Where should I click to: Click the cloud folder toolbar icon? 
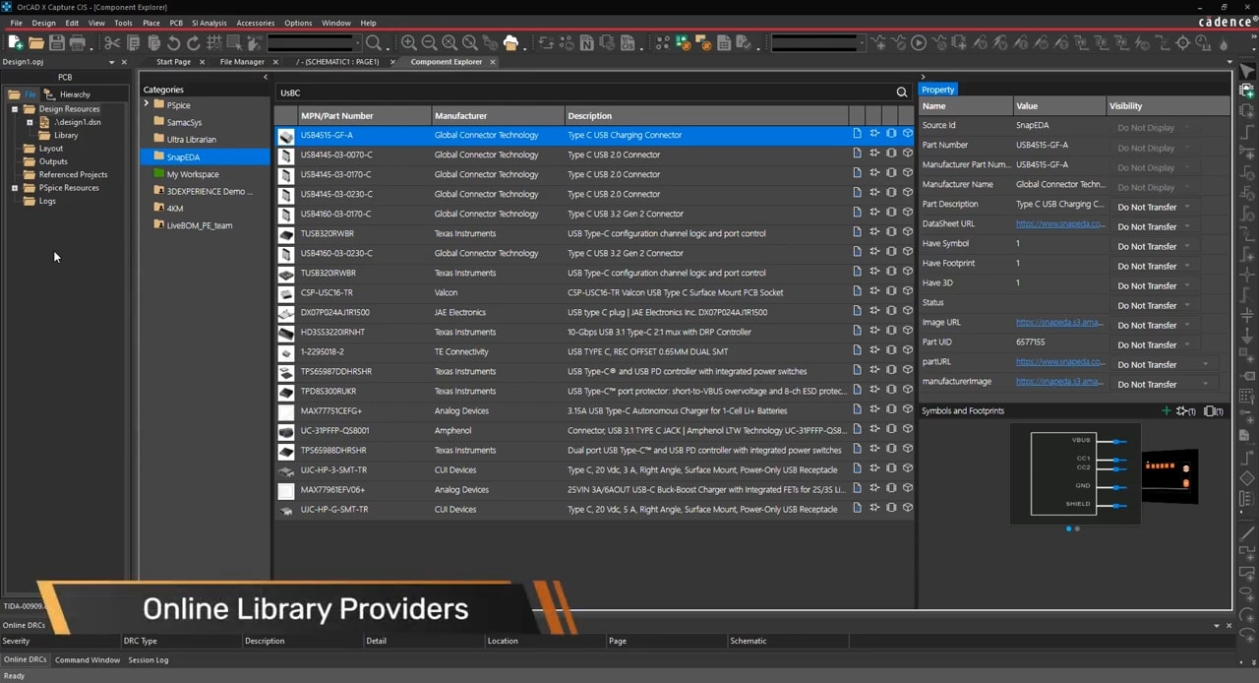[510, 42]
